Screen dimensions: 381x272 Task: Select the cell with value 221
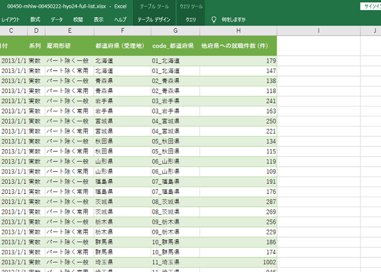click(x=238, y=131)
